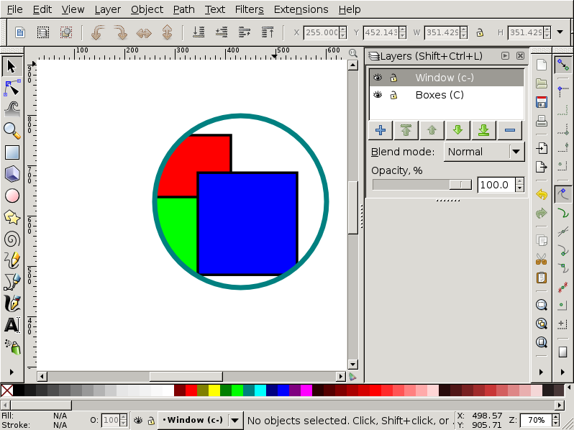Screen dimensions: 574x430
Task: Select the Rectangle tool
Action: click(12, 152)
